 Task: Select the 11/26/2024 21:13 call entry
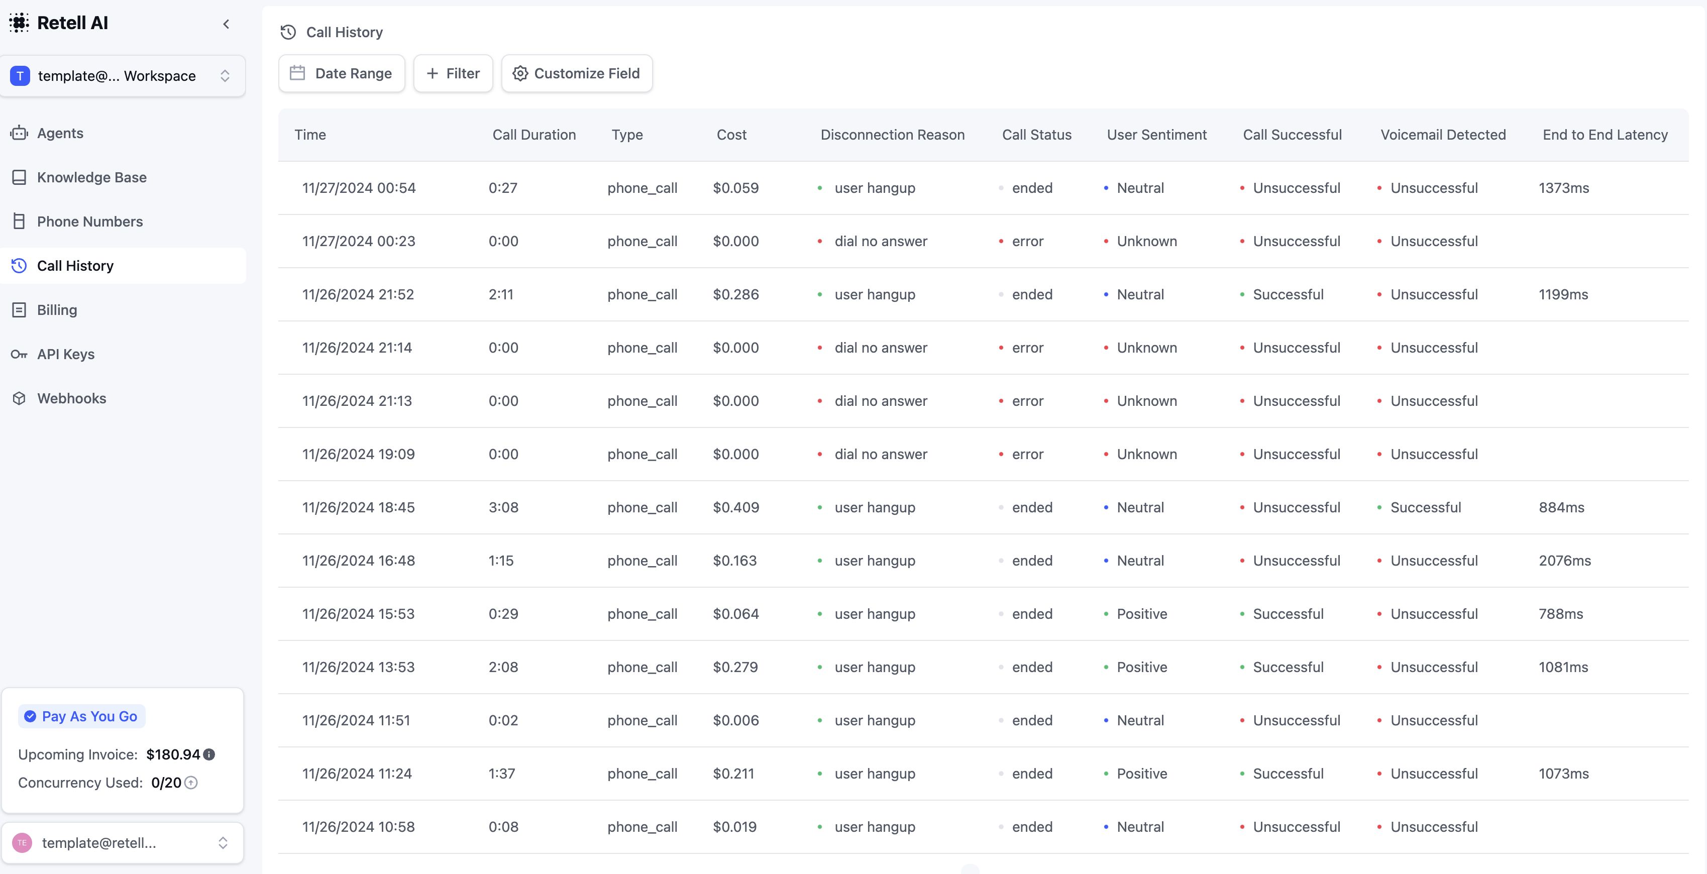pos(984,401)
